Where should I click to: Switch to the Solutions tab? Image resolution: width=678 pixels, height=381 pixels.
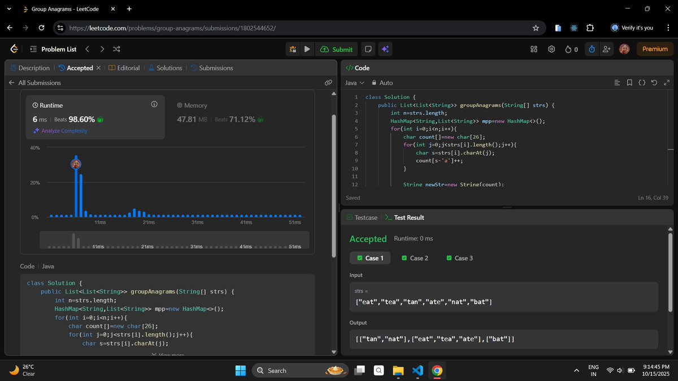tap(165, 68)
